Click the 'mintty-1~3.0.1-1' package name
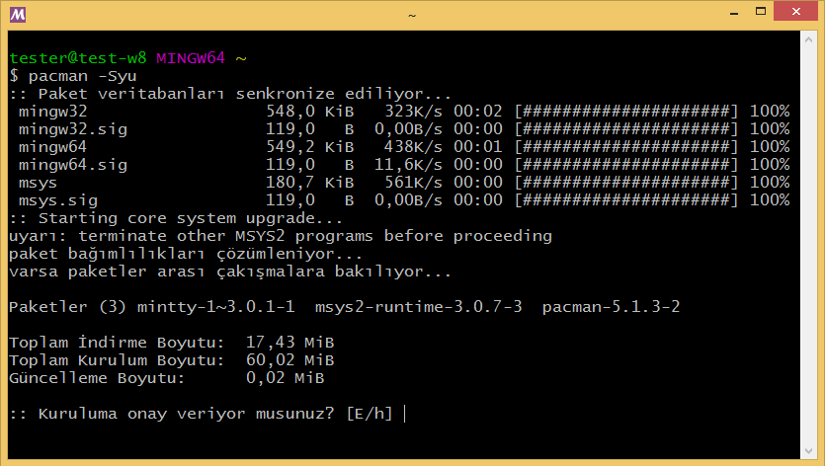 pyautogui.click(x=215, y=307)
